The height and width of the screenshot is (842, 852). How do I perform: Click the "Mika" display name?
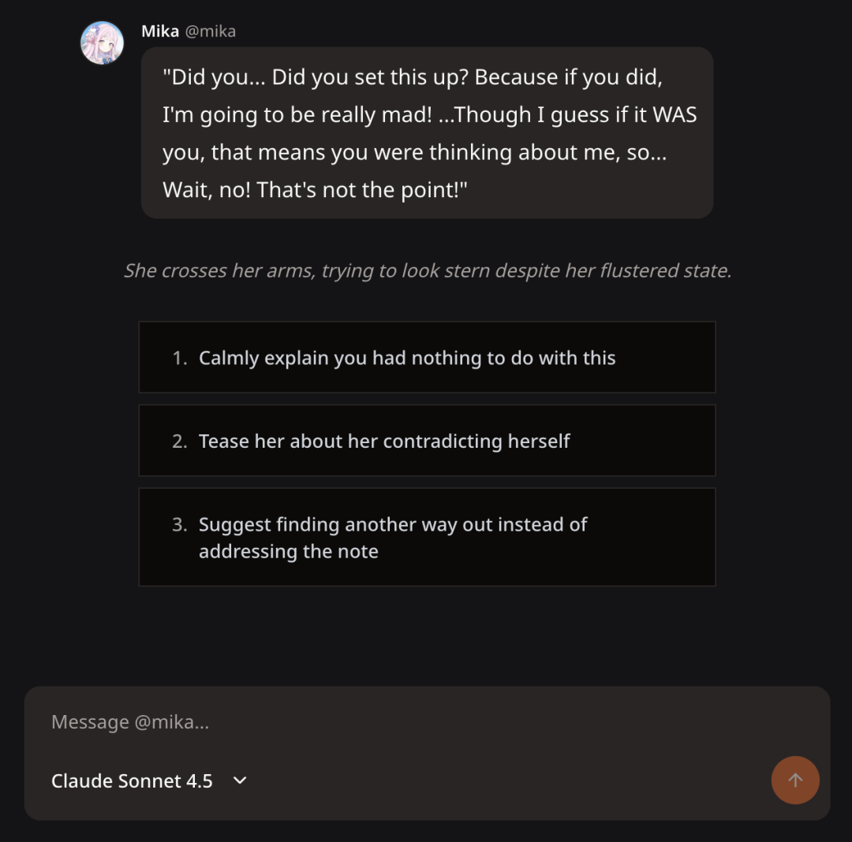(x=159, y=32)
